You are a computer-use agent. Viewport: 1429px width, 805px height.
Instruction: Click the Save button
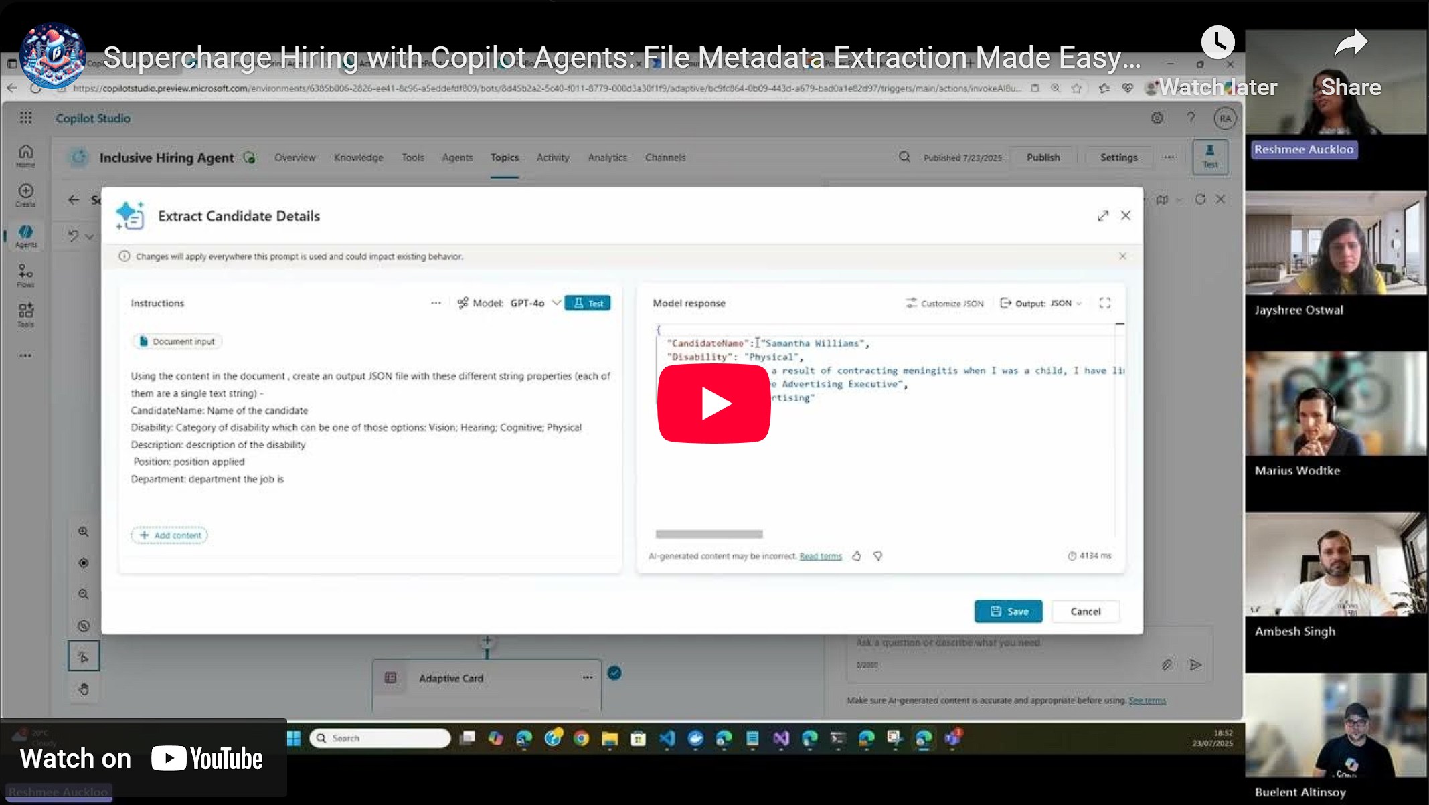pos(1008,611)
